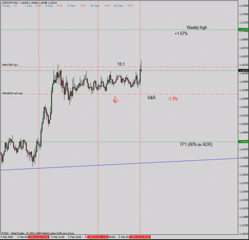Click the current price tag 1.16214
Image resolution: width=249 pixels, height=240 pixels.
(243, 71)
